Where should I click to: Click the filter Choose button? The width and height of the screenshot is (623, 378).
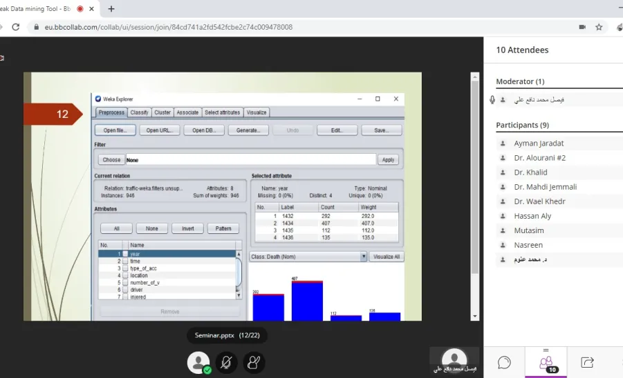coord(111,159)
